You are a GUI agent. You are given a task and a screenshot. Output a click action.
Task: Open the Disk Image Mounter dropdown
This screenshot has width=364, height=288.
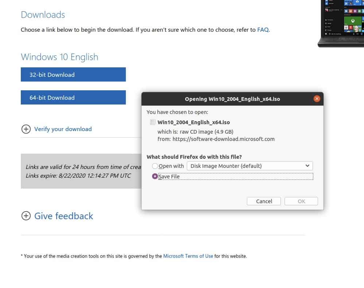[x=249, y=166]
